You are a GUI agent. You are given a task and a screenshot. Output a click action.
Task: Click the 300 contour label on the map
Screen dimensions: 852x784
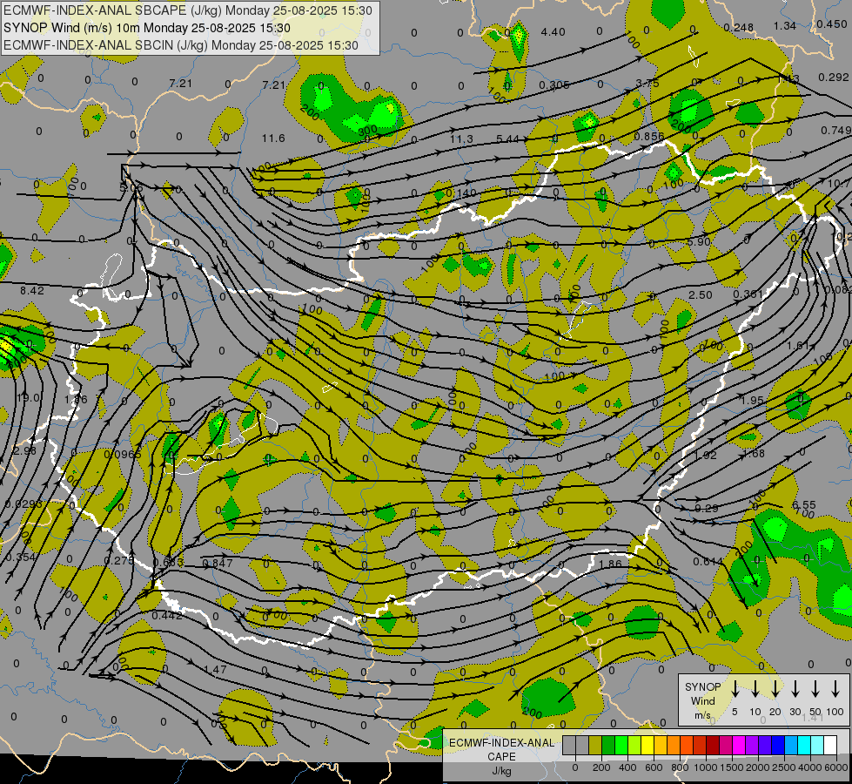click(x=368, y=131)
